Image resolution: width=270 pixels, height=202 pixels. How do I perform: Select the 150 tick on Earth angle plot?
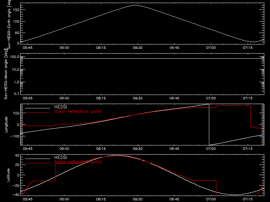pyautogui.click(x=16, y=10)
